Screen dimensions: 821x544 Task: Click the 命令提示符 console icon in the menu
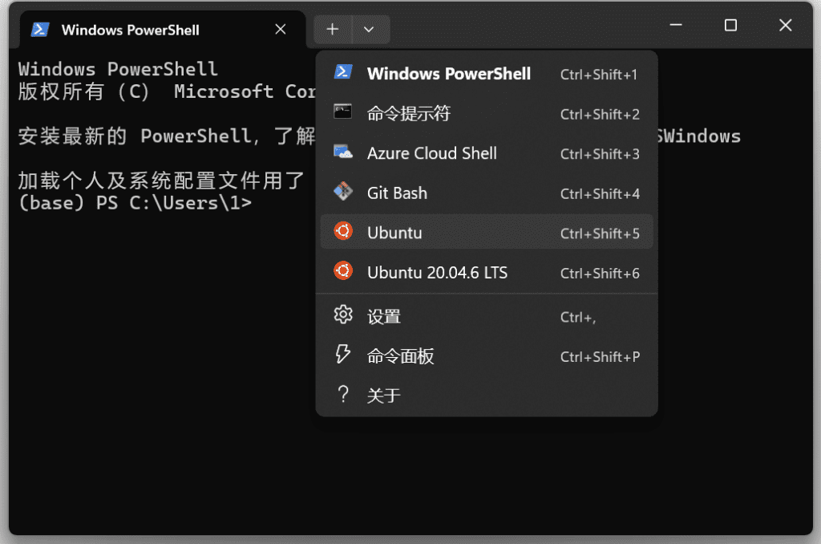(343, 113)
